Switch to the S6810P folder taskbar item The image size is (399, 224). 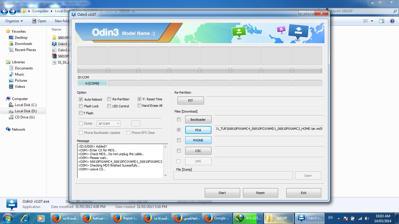pos(278,218)
